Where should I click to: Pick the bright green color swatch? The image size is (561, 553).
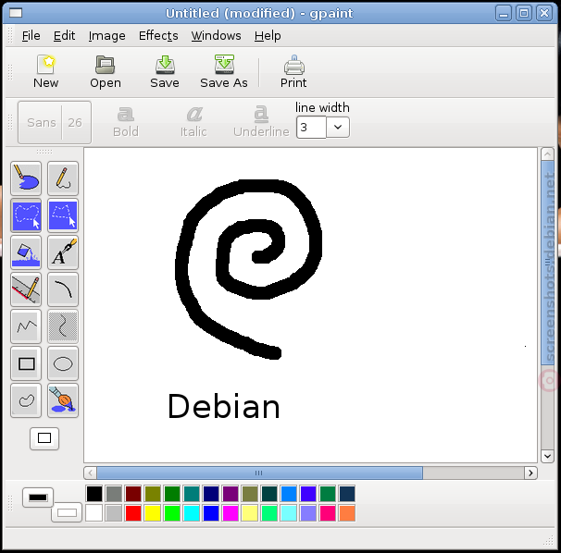tap(172, 513)
